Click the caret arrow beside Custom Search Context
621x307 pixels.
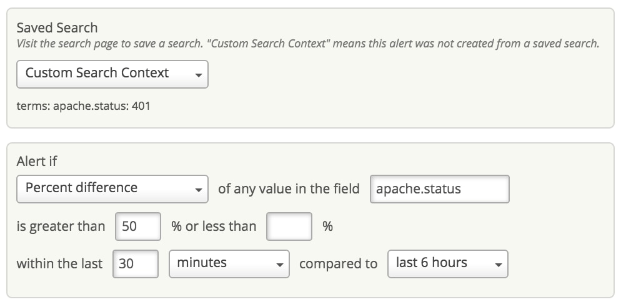tap(198, 75)
